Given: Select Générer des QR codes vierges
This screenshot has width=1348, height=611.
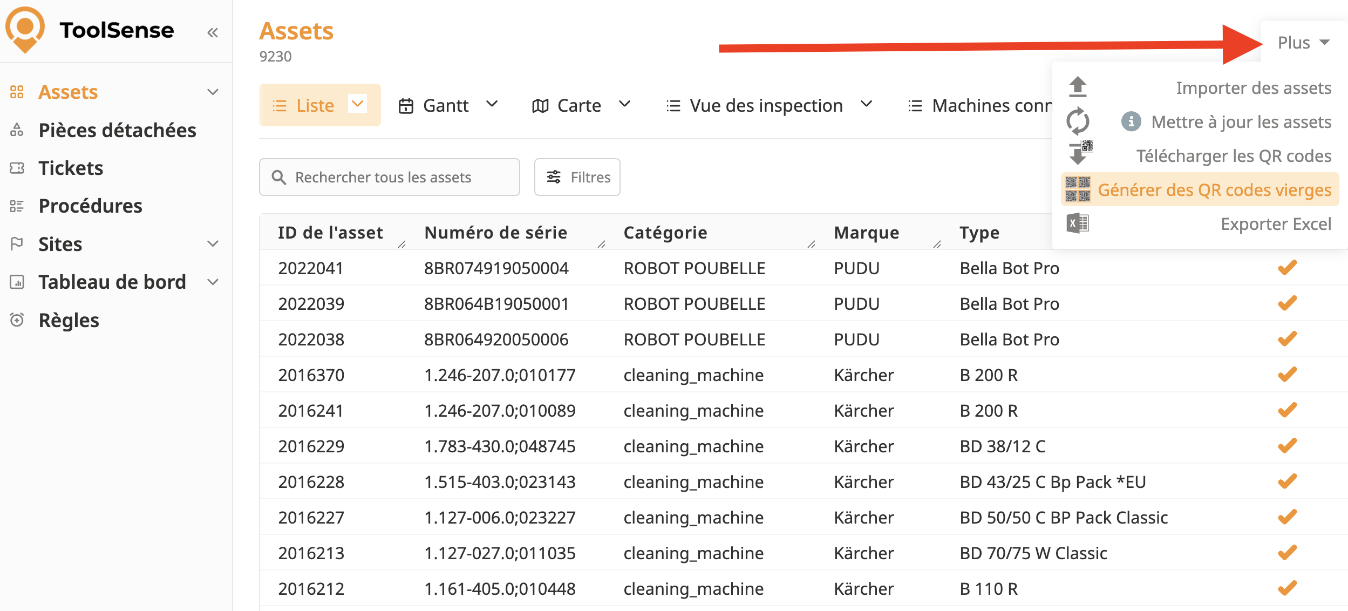Looking at the screenshot, I should pyautogui.click(x=1214, y=190).
